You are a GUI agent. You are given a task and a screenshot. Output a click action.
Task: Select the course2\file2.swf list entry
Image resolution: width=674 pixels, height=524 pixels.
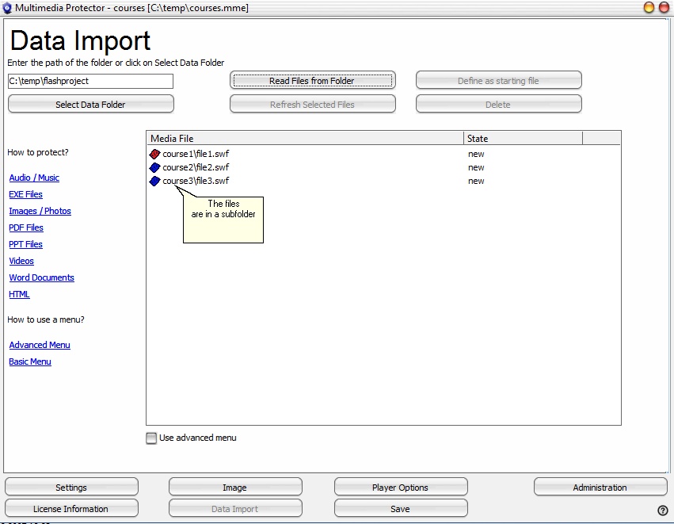point(196,167)
